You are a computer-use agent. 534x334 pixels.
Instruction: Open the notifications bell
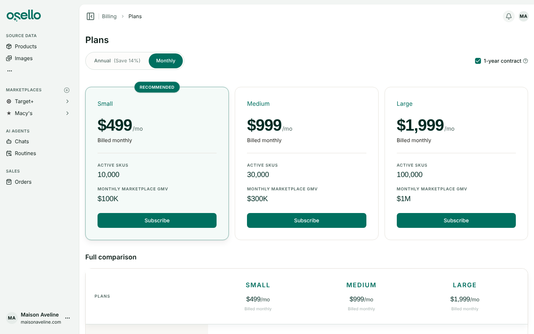click(x=509, y=16)
